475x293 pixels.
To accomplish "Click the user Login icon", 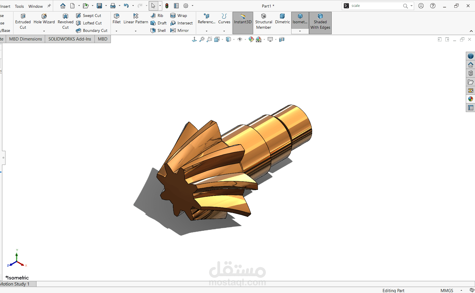I will (x=421, y=6).
